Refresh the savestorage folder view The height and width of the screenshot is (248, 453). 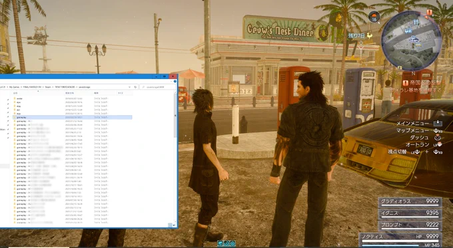click(135, 87)
